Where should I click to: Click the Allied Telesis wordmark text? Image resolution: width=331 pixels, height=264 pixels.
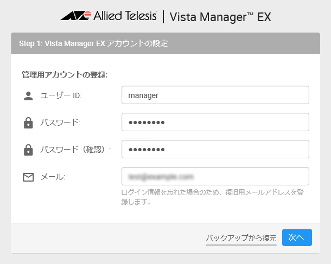[125, 16]
